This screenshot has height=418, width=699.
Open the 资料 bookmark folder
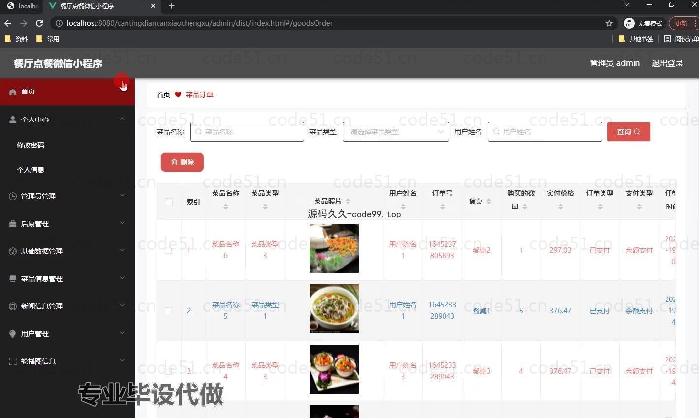point(16,39)
